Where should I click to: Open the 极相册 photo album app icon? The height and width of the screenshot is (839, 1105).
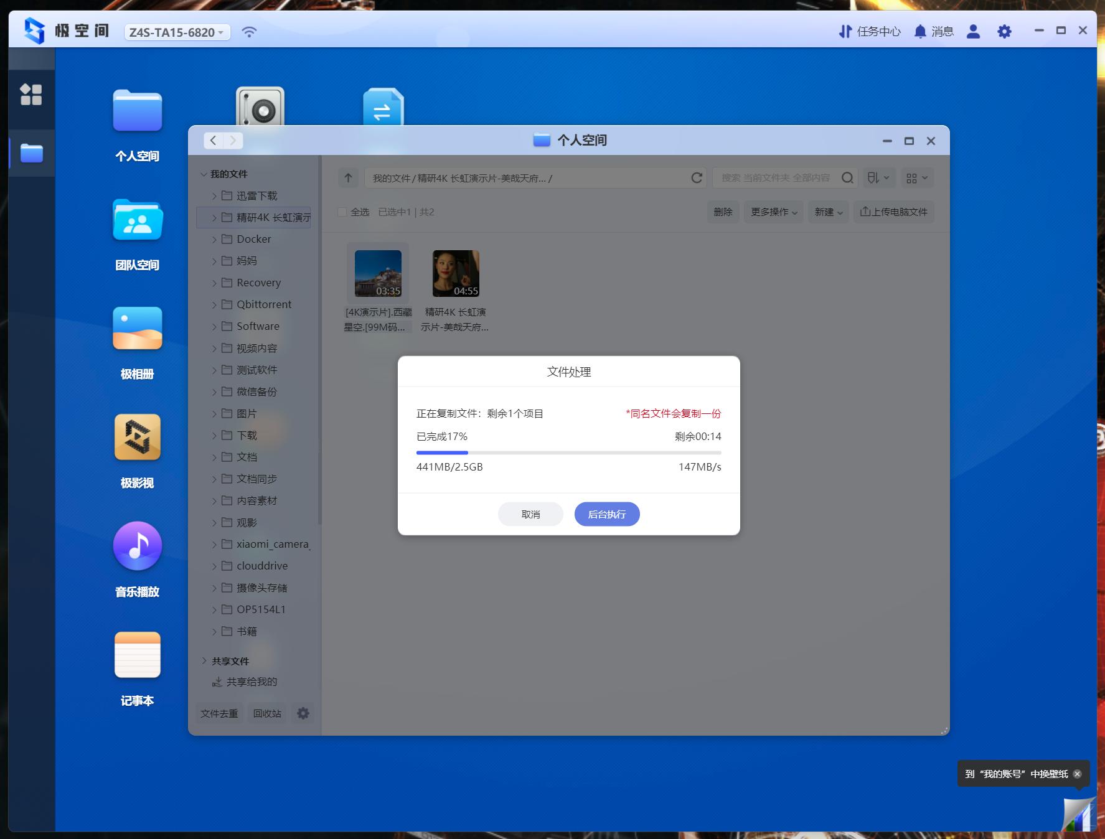click(x=138, y=329)
